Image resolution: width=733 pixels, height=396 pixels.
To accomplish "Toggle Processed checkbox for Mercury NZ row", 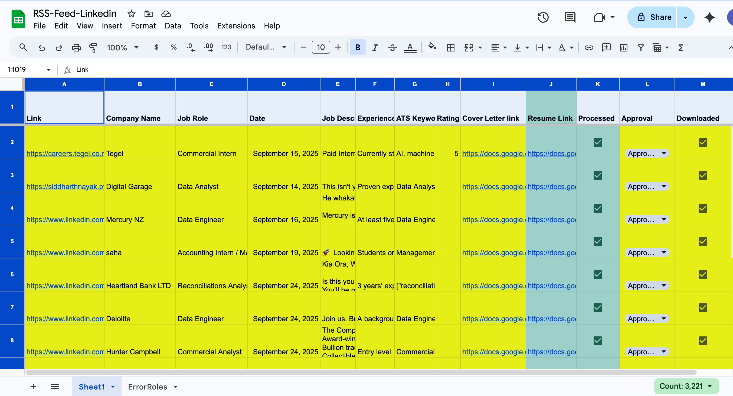I will 598,208.
